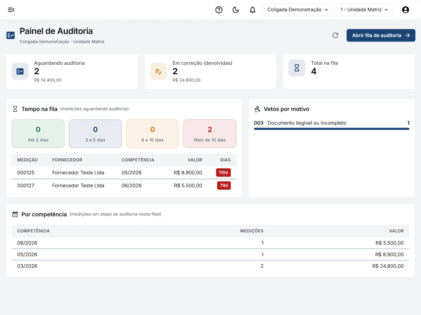Click the R$ 24.800,00 value in Por competência table
Screen dimensions: 421x315
point(388,266)
